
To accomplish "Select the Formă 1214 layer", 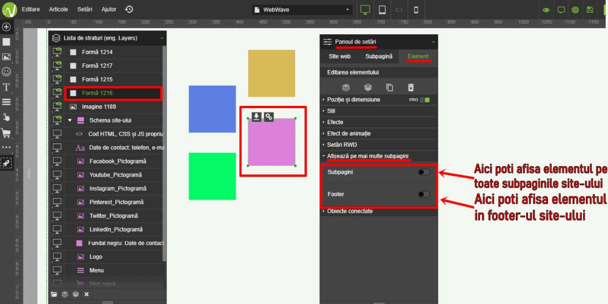I will click(97, 52).
